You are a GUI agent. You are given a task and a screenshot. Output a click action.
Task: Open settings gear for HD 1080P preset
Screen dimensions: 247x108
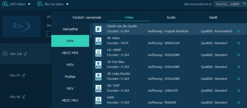(x=238, y=55)
